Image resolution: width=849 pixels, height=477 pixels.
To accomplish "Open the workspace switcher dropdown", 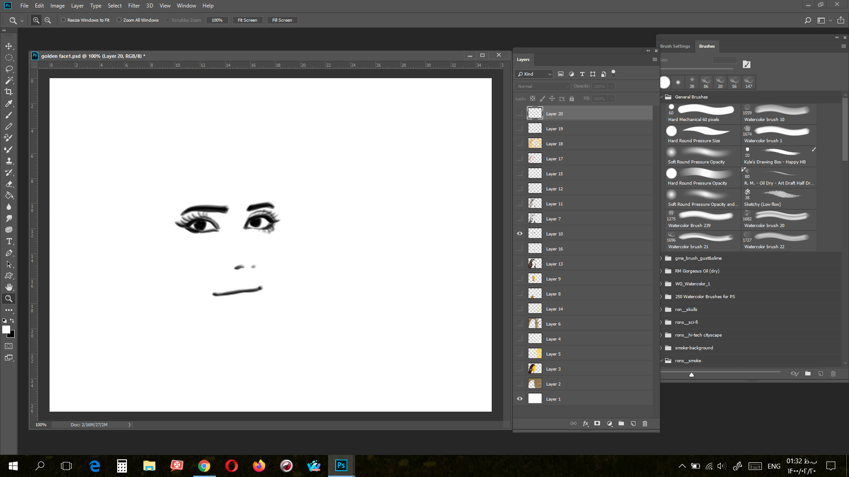I will point(824,20).
